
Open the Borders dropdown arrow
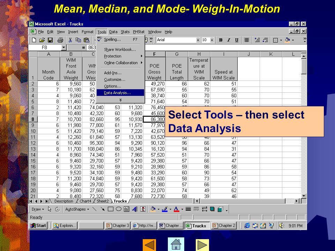tap(281, 40)
